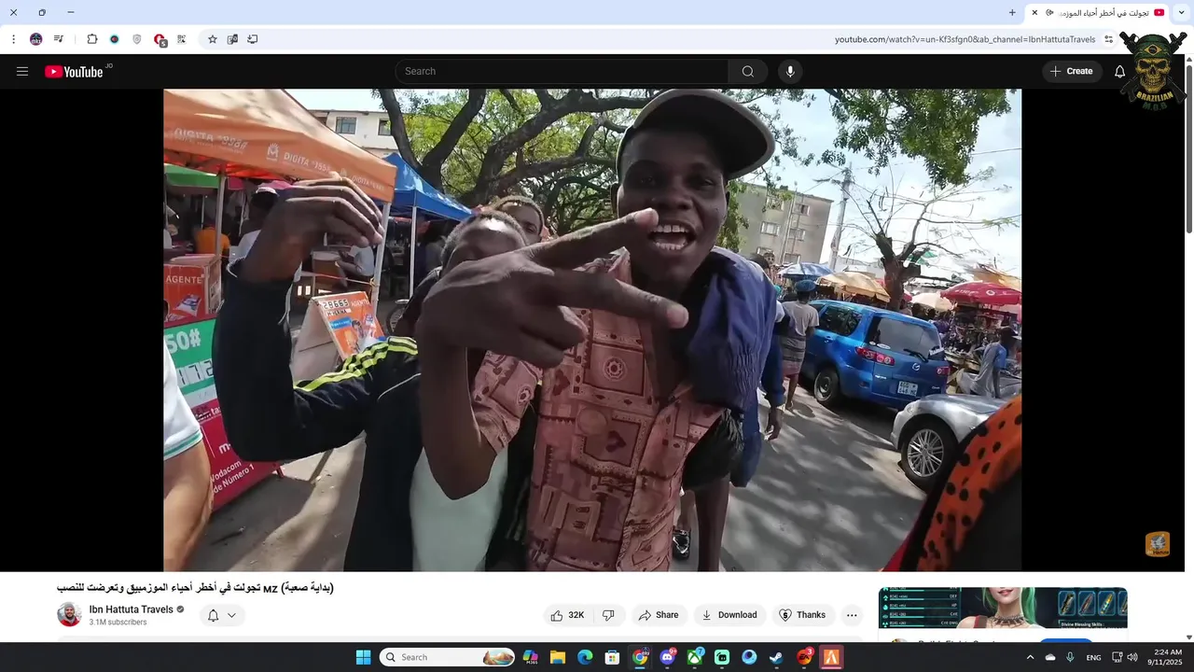Go to the YouTube home logo
This screenshot has height=672, width=1194.
(x=74, y=72)
